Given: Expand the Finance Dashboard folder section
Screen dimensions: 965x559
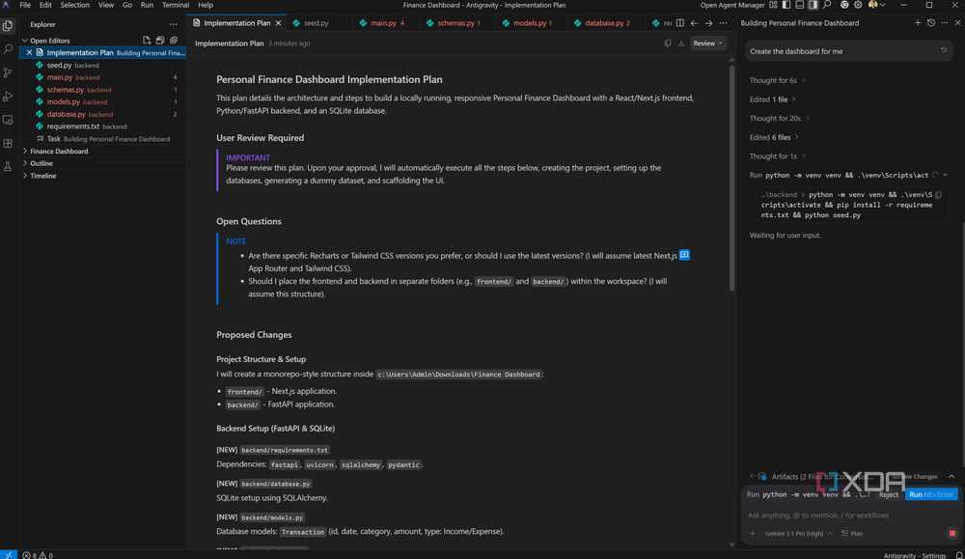Looking at the screenshot, I should click(102, 152).
